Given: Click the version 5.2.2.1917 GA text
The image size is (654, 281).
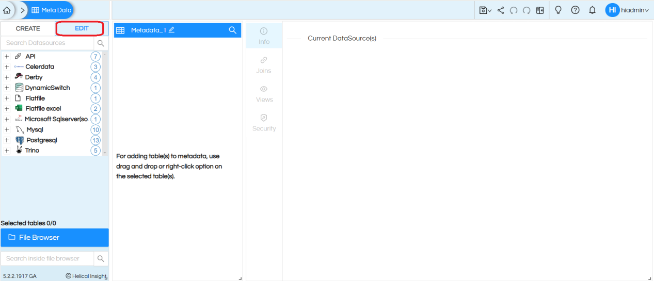Looking at the screenshot, I should [20, 276].
